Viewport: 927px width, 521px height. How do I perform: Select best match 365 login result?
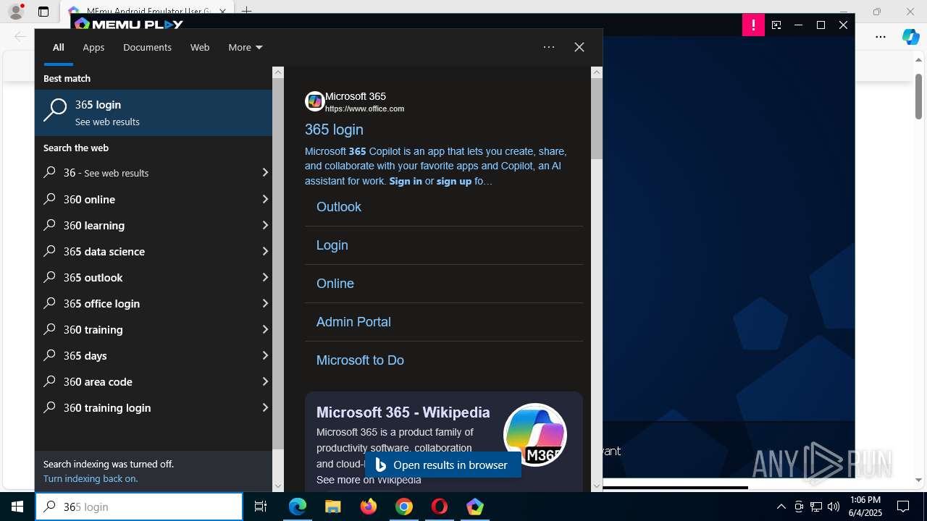pos(154,113)
